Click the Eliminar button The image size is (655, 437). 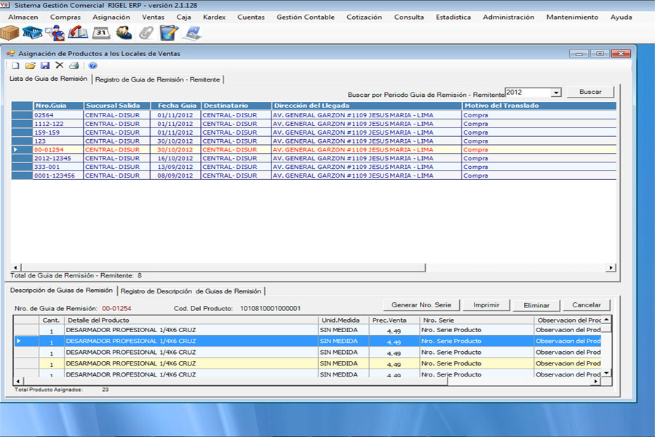click(x=536, y=305)
